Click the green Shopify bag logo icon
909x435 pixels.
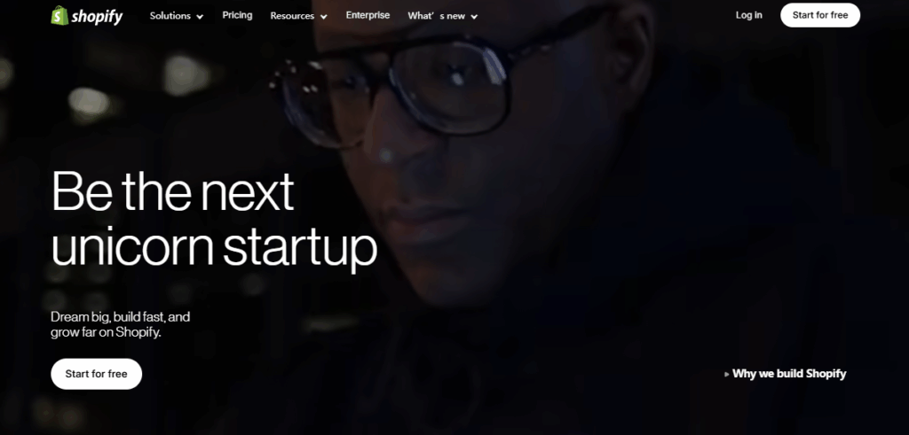[x=59, y=16]
